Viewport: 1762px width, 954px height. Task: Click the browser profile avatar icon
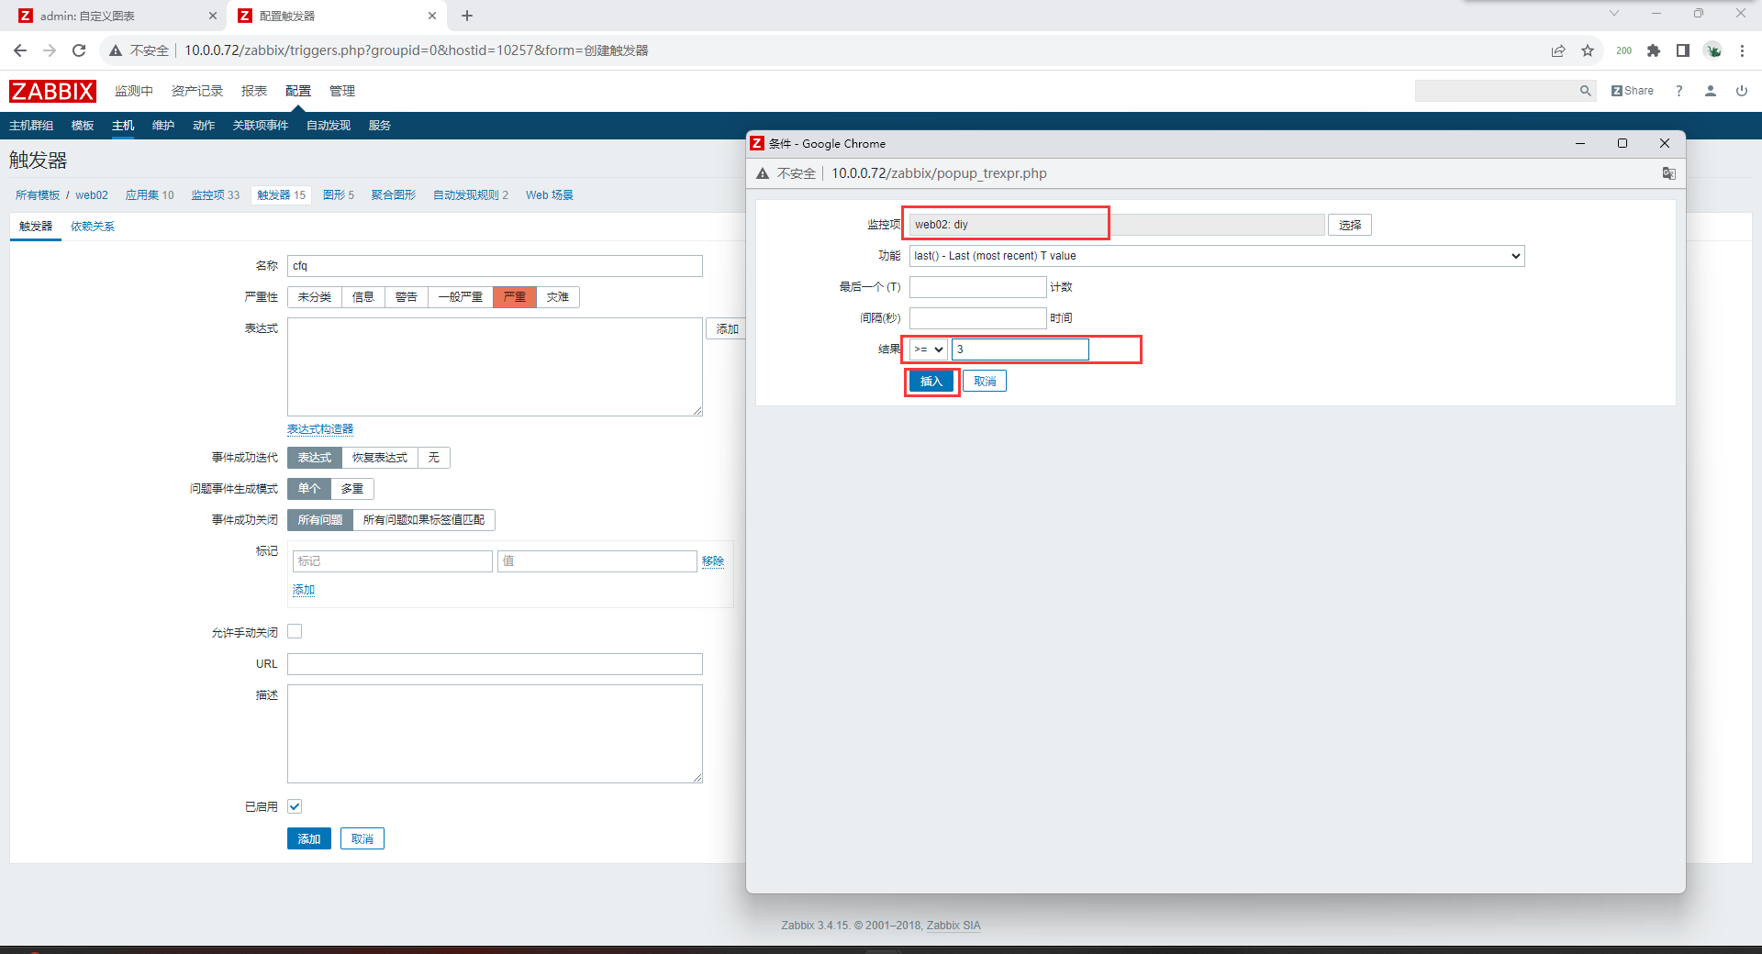pyautogui.click(x=1713, y=50)
